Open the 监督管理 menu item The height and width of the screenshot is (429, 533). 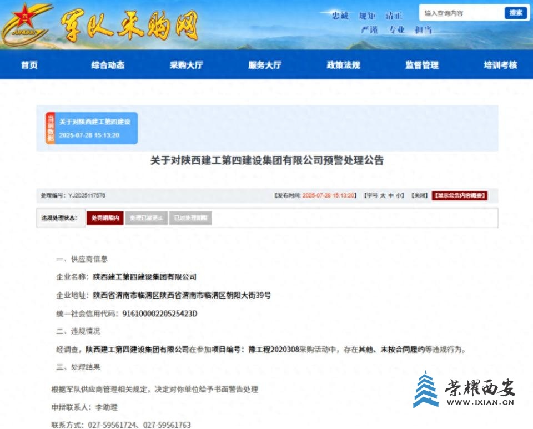point(422,65)
